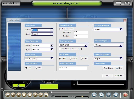This screenshot has height=99, width=134.
Task: Open REAR video quality dropdown
Action: 52,34
